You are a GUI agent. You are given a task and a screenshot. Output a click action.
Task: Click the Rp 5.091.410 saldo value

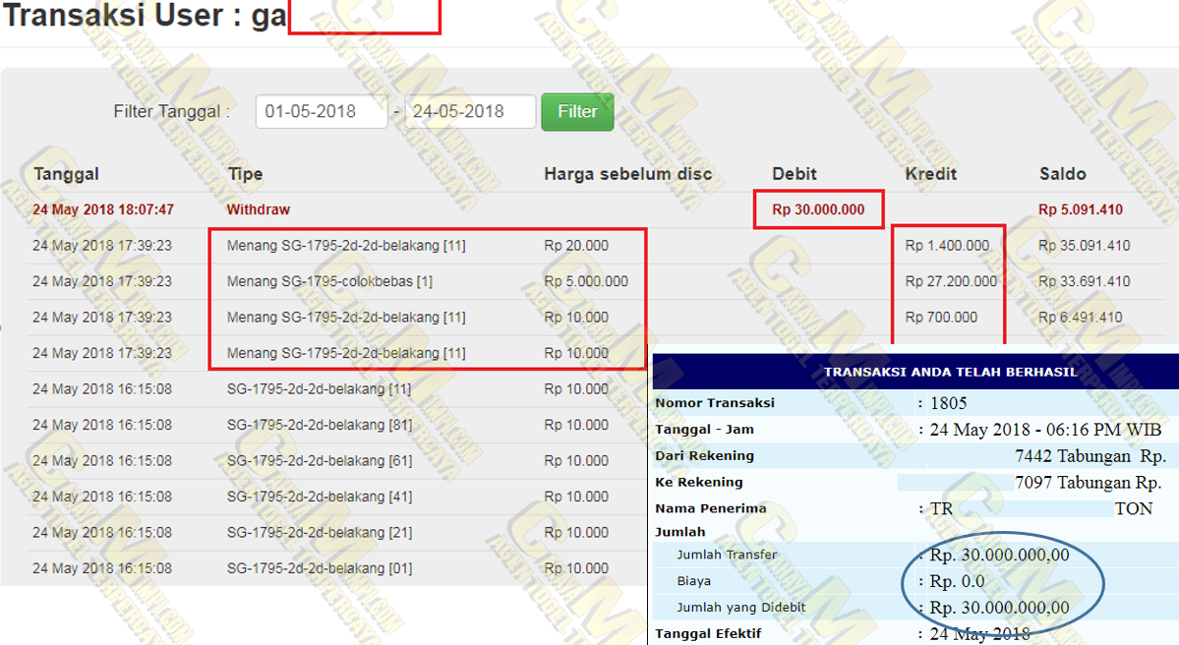[1080, 210]
